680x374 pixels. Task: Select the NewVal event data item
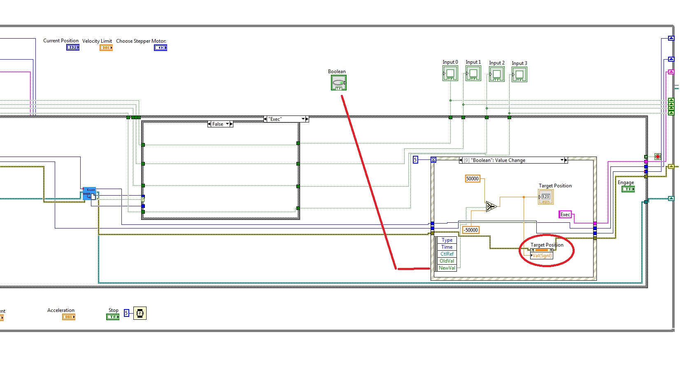(447, 268)
